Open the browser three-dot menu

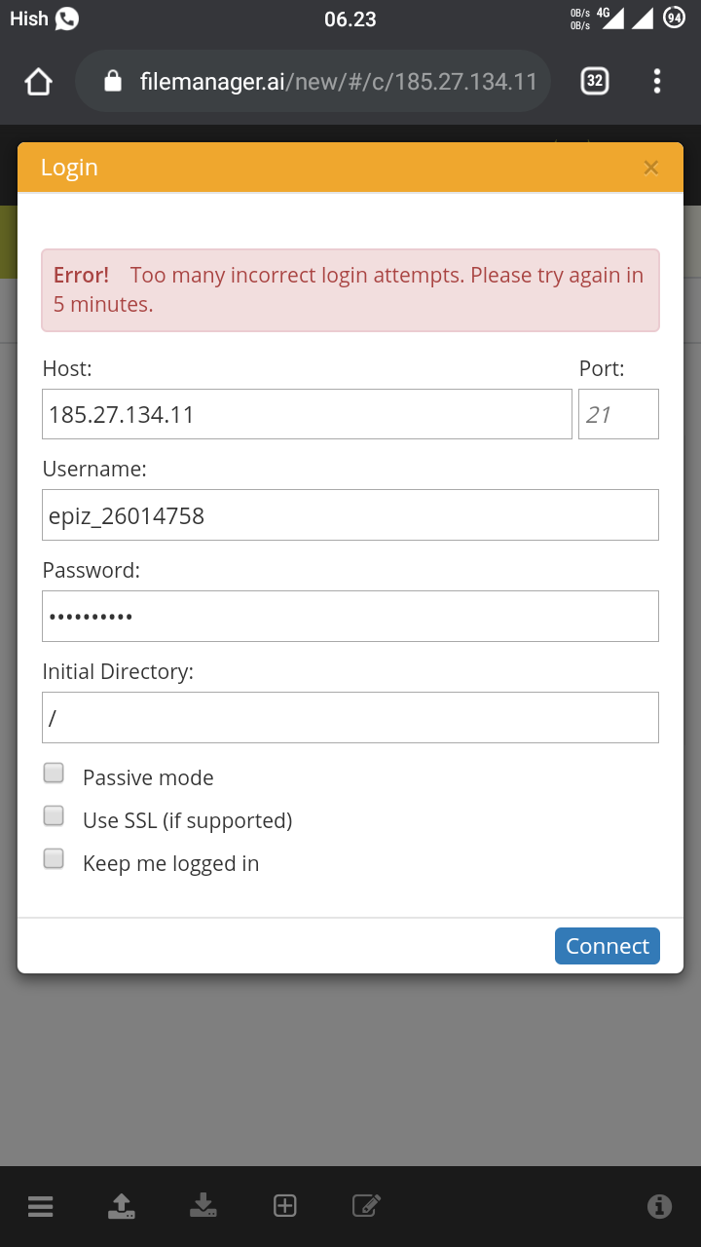[657, 82]
